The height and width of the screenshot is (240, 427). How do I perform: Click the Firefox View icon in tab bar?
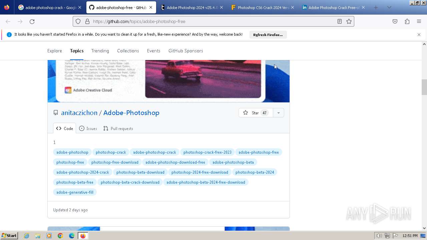click(x=7, y=7)
